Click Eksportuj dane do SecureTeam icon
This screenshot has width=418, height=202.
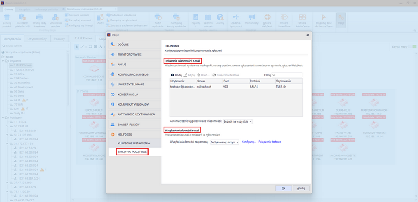323,17
